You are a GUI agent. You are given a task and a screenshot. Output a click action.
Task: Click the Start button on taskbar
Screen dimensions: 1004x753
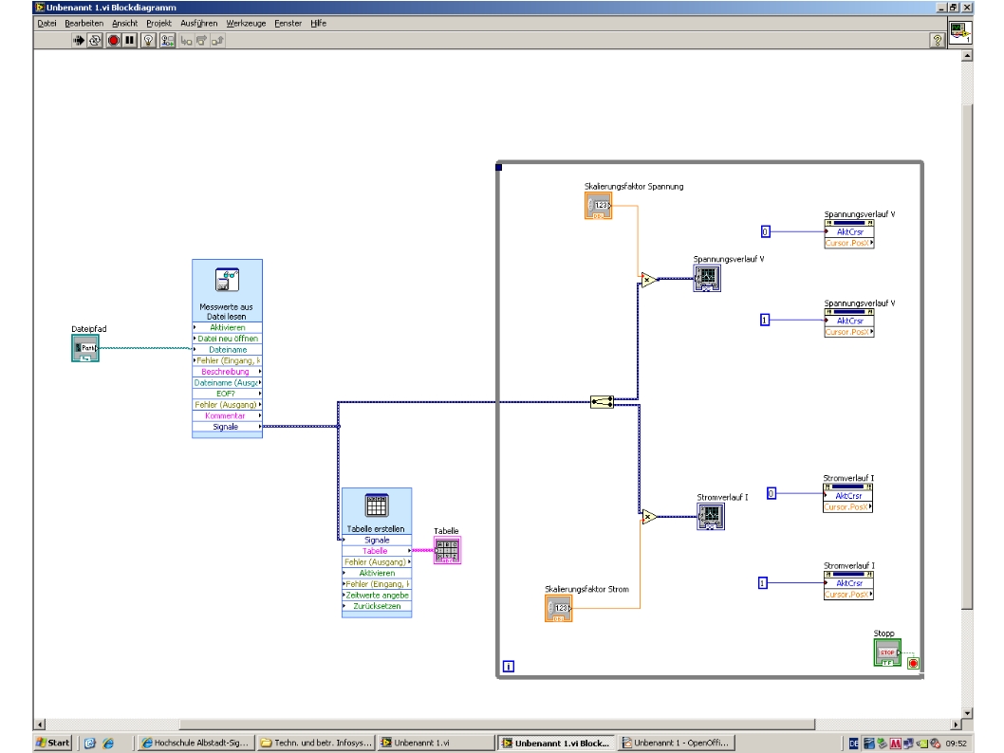coord(52,743)
